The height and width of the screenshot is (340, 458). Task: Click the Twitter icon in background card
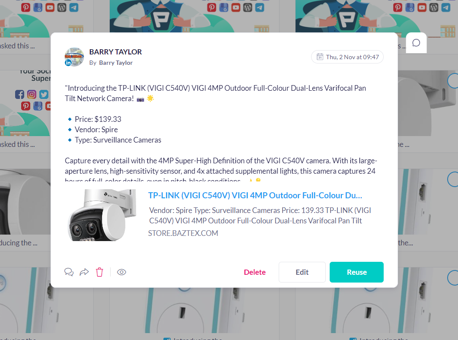[x=44, y=94]
